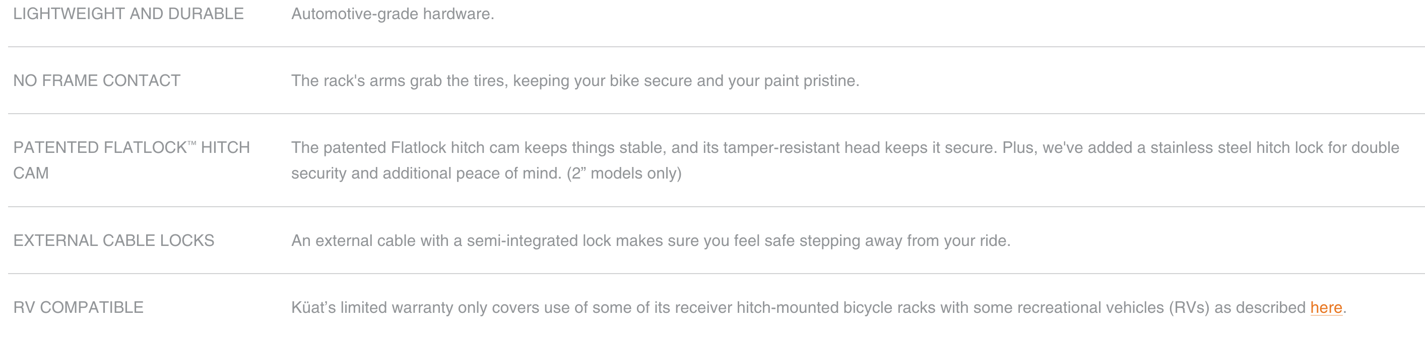Select the word "Küat’s" in warranty text

point(313,307)
